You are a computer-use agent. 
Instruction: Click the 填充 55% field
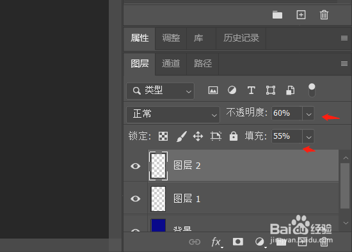287,136
